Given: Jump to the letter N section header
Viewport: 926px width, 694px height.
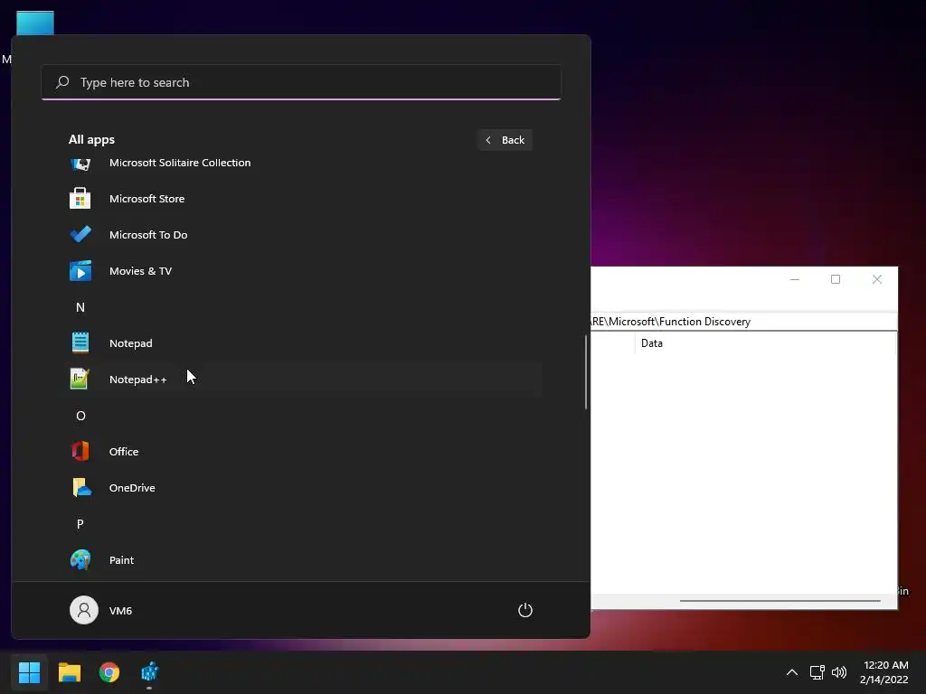Looking at the screenshot, I should tap(80, 307).
